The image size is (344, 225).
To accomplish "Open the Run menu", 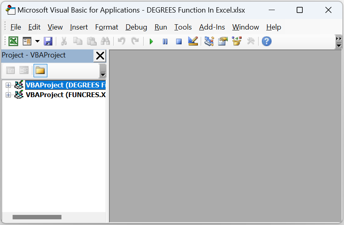I will (161, 27).
